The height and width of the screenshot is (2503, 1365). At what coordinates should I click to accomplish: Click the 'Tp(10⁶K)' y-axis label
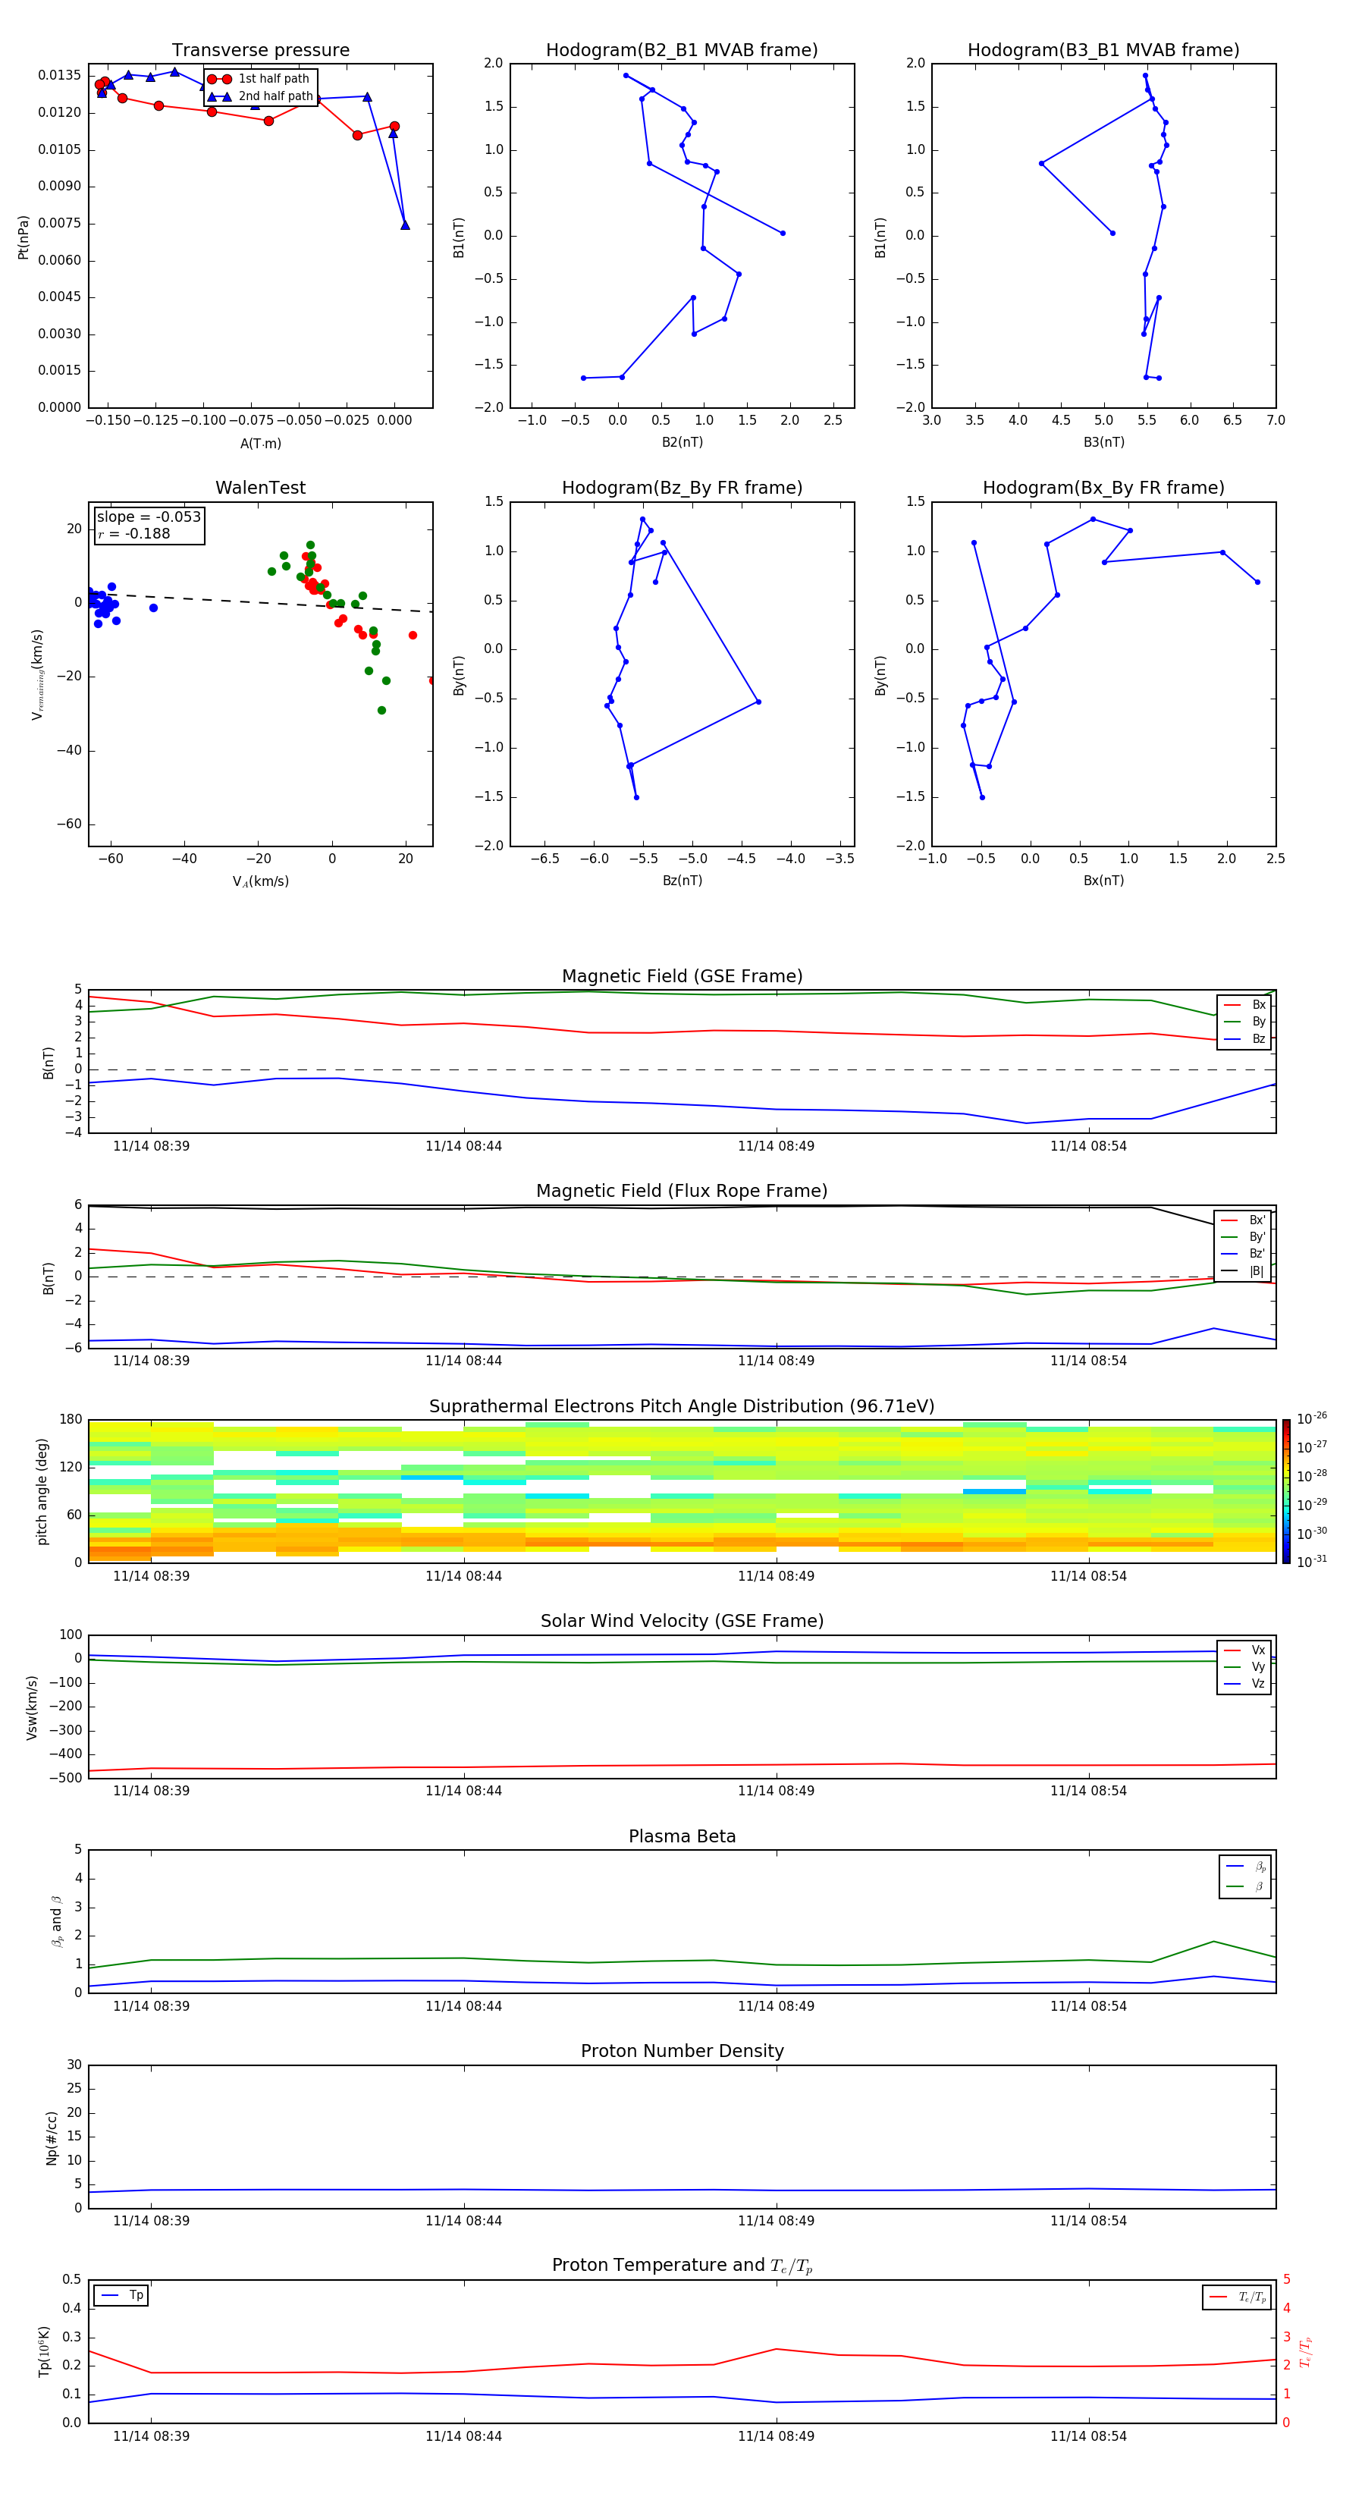44,2351
